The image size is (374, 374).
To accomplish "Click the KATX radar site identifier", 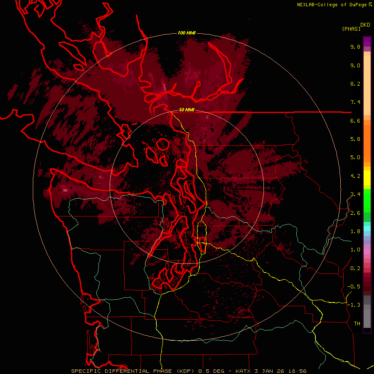I will coord(243,371).
